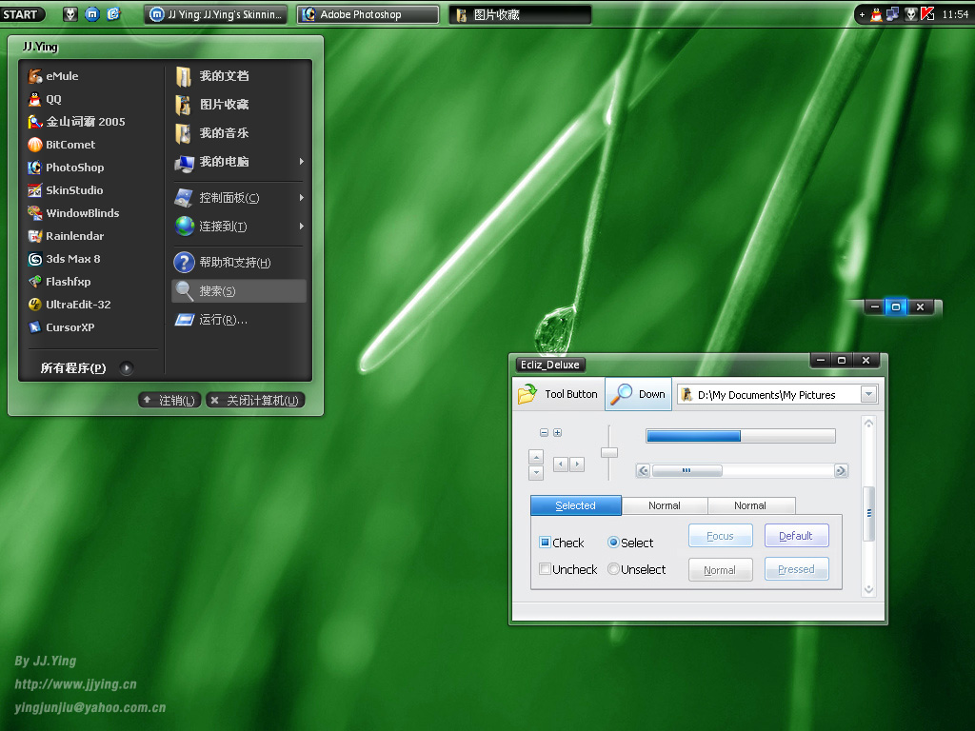The width and height of the screenshot is (975, 731).
Task: Expand 所有程序 all programs list
Action: click(x=126, y=368)
